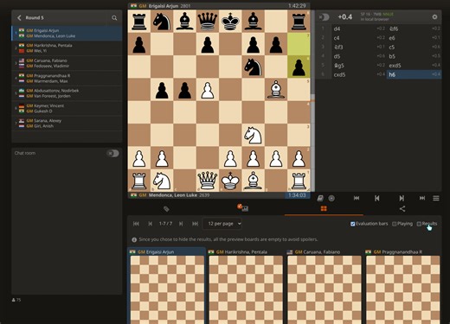Click black pawn on h6
450x324 pixels.
[299, 67]
